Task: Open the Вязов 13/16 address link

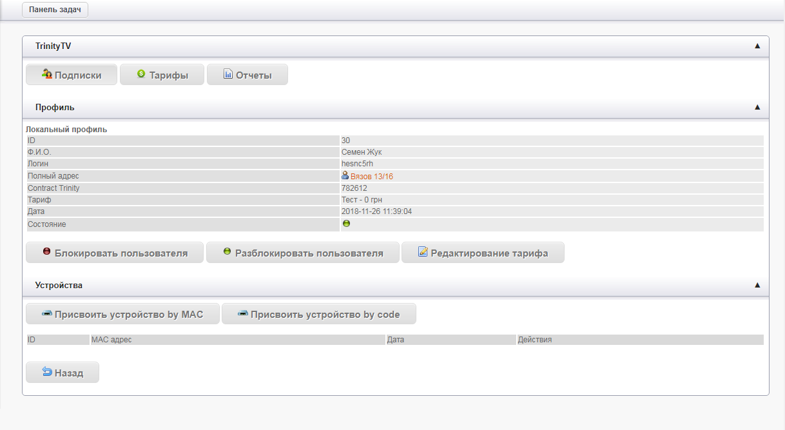Action: (x=372, y=176)
